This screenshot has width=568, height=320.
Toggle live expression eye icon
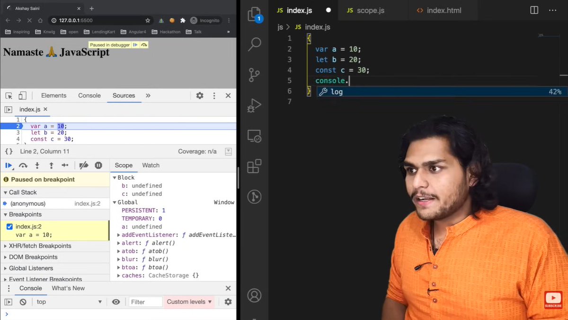tap(116, 302)
